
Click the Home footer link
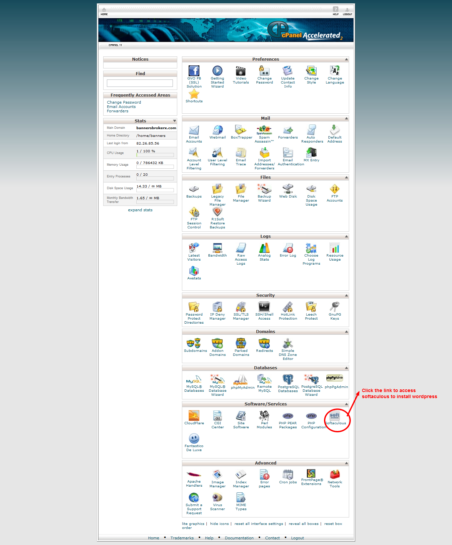pyautogui.click(x=153, y=538)
